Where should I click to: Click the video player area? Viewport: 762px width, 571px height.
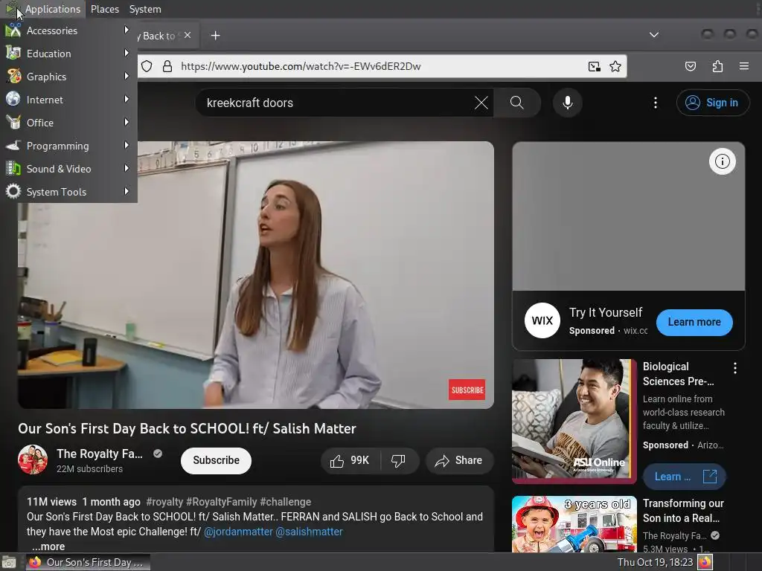click(256, 275)
